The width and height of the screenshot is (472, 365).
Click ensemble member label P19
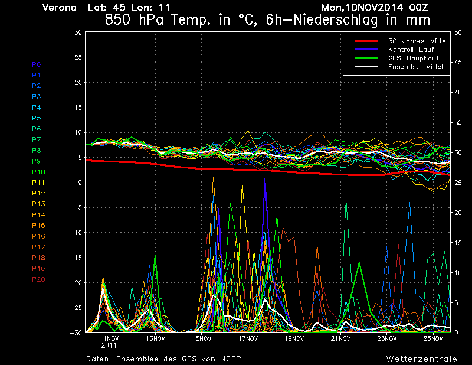(x=38, y=268)
